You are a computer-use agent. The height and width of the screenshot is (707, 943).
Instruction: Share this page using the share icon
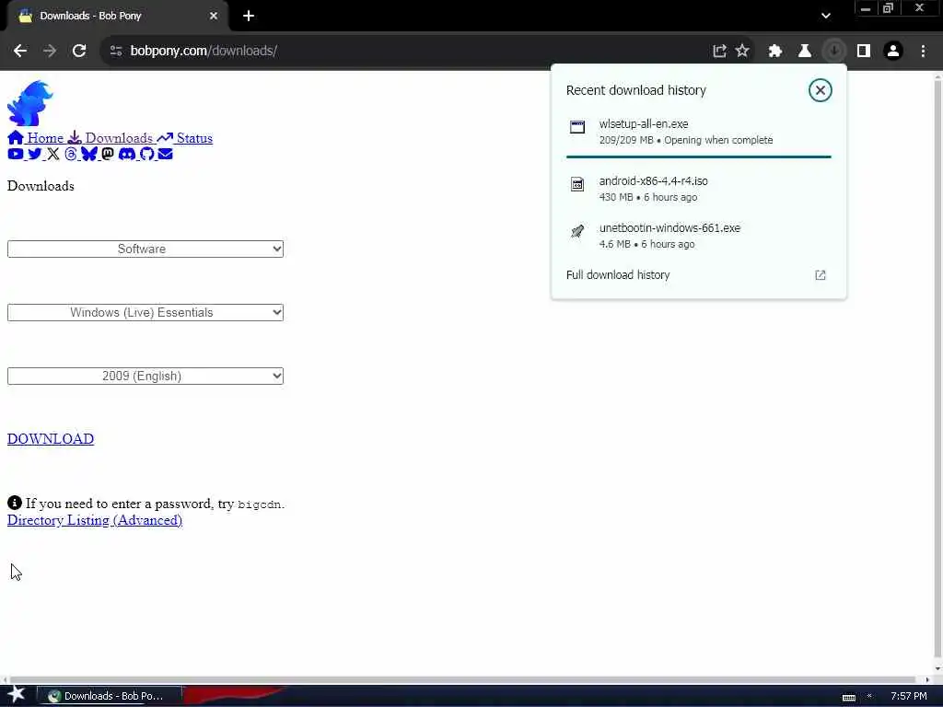pos(719,51)
